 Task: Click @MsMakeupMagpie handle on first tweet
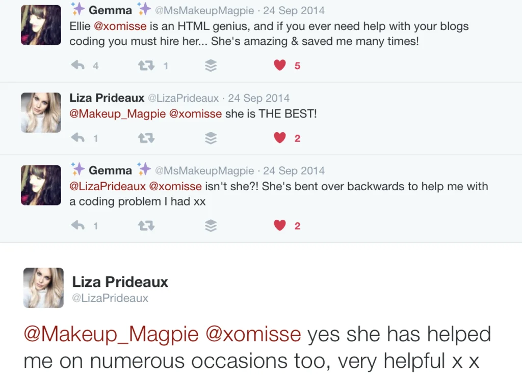pyautogui.click(x=204, y=11)
